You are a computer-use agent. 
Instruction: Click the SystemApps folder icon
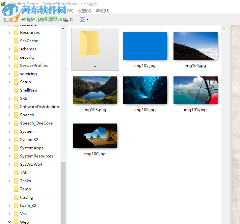16,148
